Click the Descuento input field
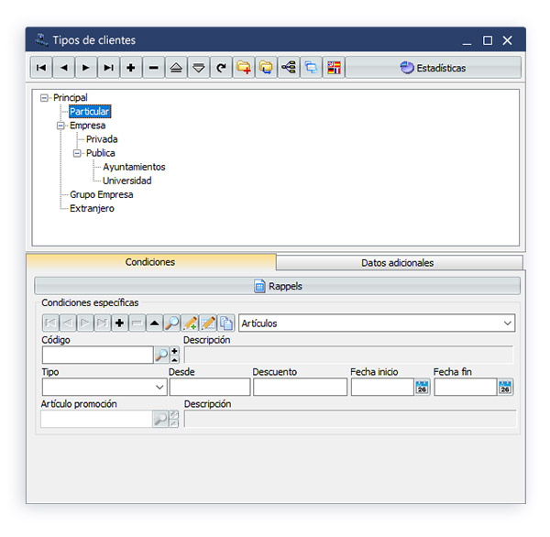Image resolution: width=550 pixels, height=537 pixels. point(300,388)
